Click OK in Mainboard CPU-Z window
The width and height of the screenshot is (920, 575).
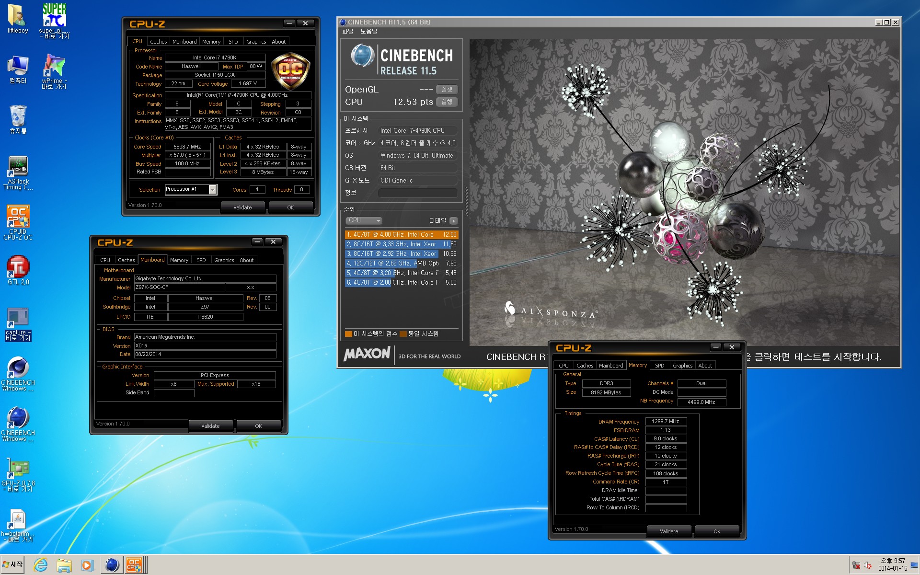tap(258, 426)
